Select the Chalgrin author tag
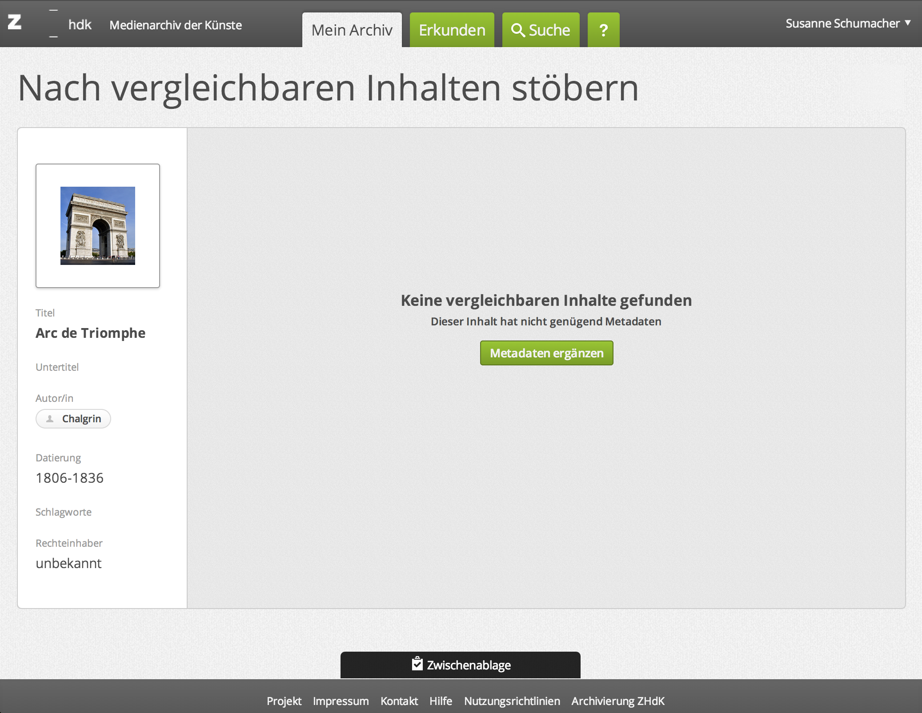 (x=81, y=419)
